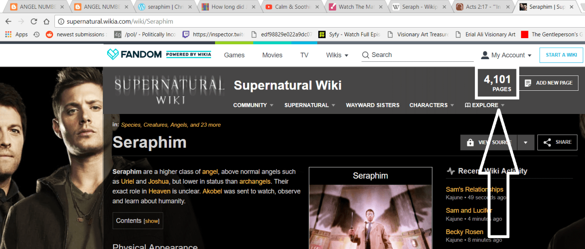Click the SHARE button

pyautogui.click(x=557, y=142)
